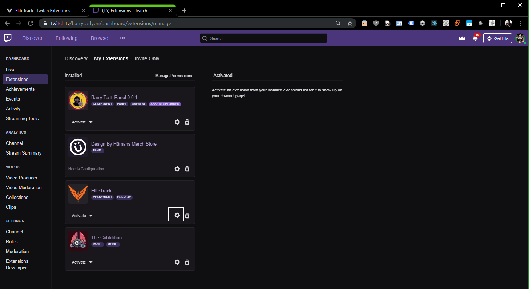The width and height of the screenshot is (529, 289).
Task: Click The Cohhilition extension image
Action: tap(78, 241)
